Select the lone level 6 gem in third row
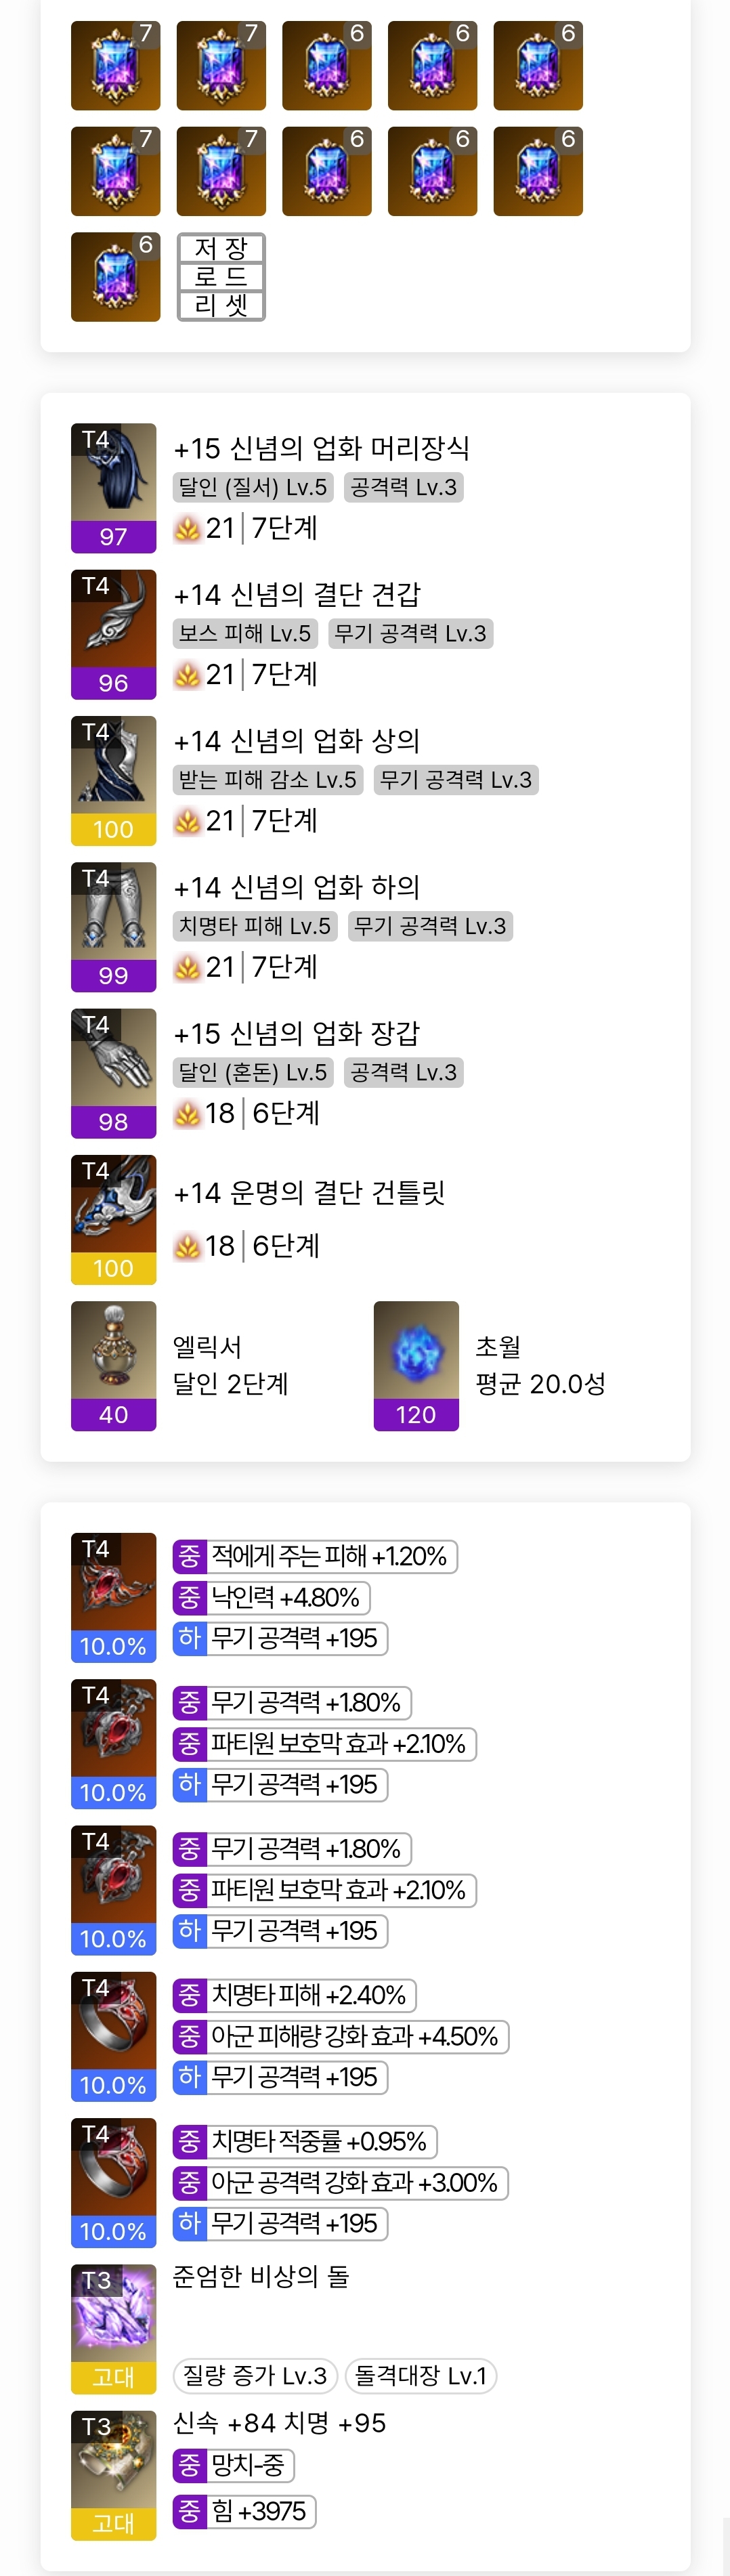Viewport: 730px width, 2576px height. 115,276
